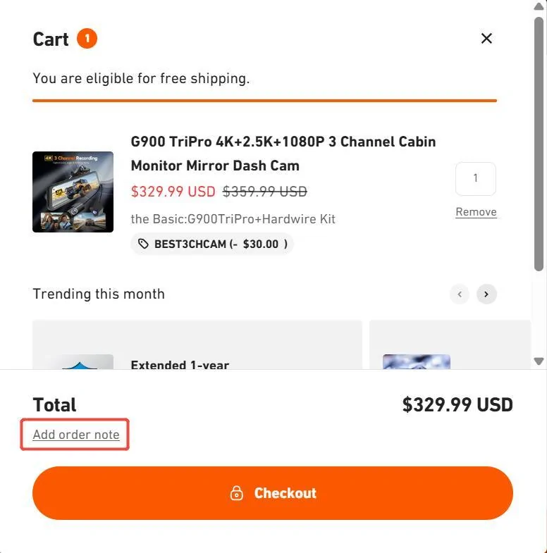The image size is (547, 553).
Task: Open the G900 TriPro dash cam title link
Action: tap(283, 154)
